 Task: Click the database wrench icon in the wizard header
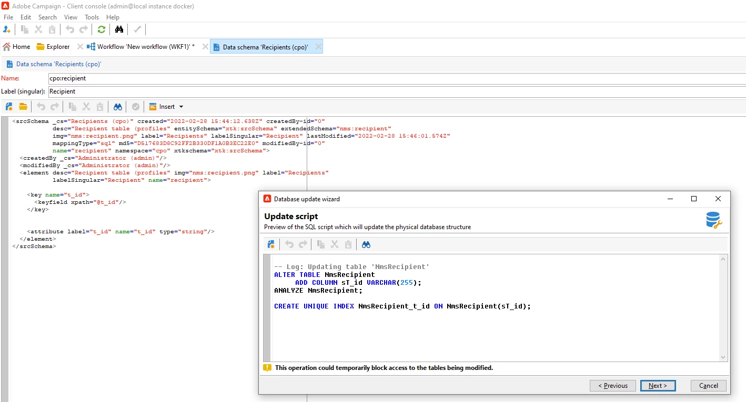714,220
